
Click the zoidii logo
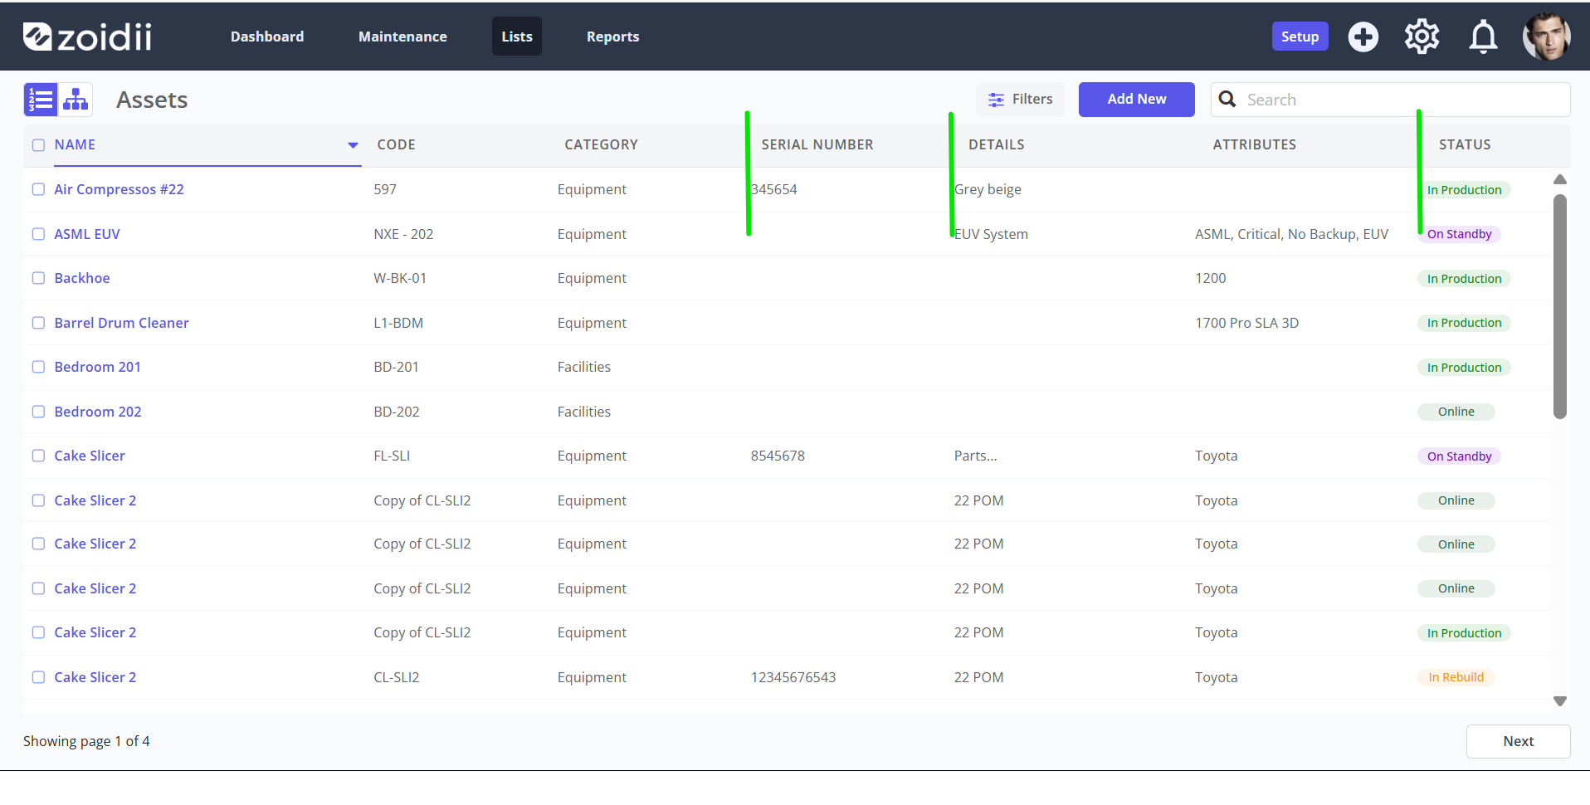coord(87,37)
